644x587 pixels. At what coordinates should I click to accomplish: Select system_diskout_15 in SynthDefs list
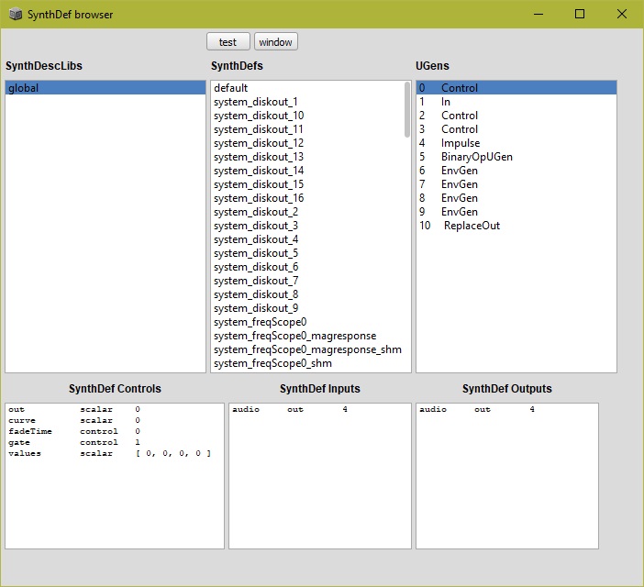coord(307,184)
